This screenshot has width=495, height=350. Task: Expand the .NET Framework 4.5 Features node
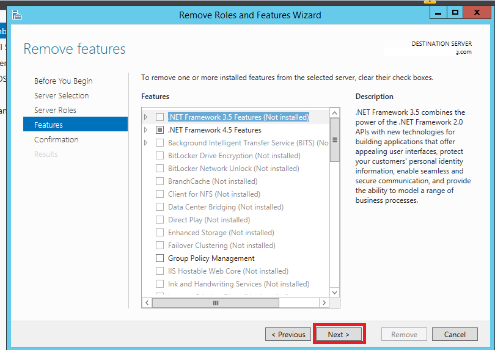pyautogui.click(x=145, y=130)
